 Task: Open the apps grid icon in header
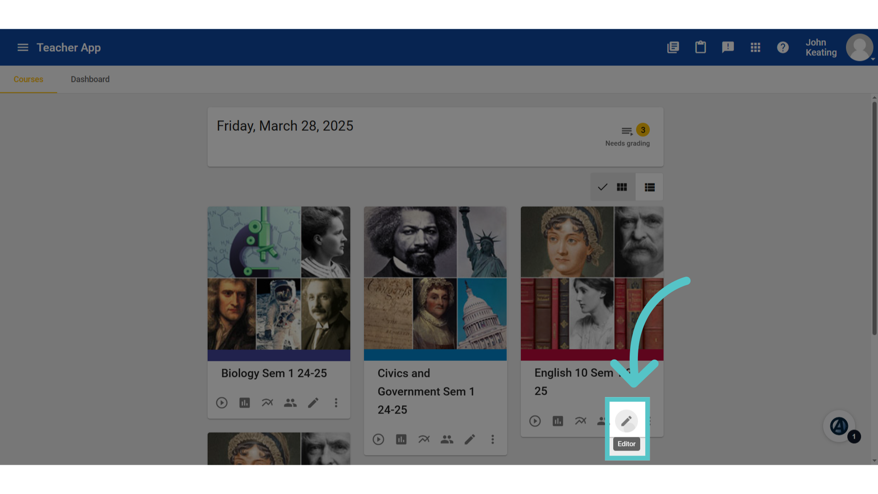(x=755, y=48)
